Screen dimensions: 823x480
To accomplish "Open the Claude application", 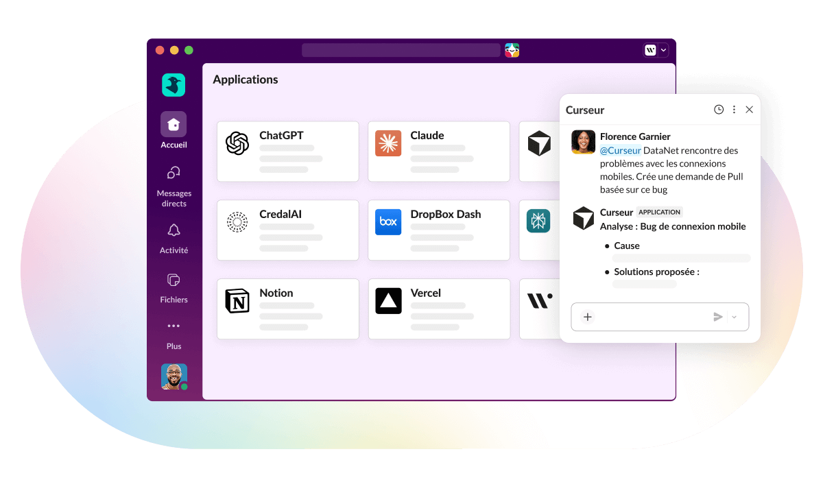I will (x=438, y=151).
